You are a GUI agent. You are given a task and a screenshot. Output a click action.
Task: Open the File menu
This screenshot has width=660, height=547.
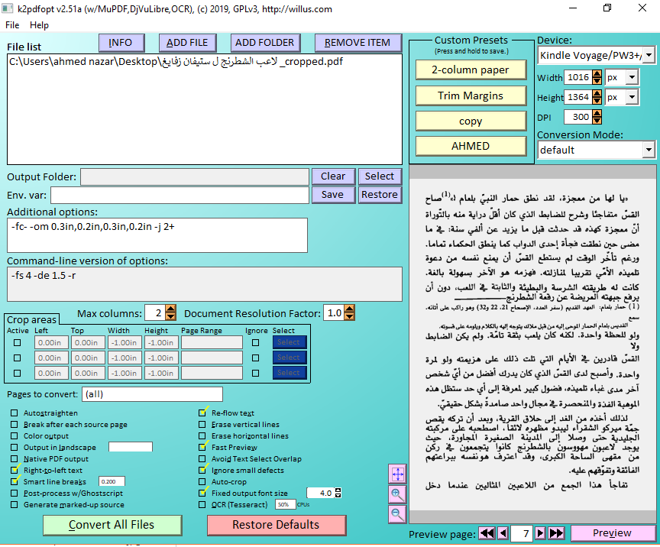pos(12,25)
